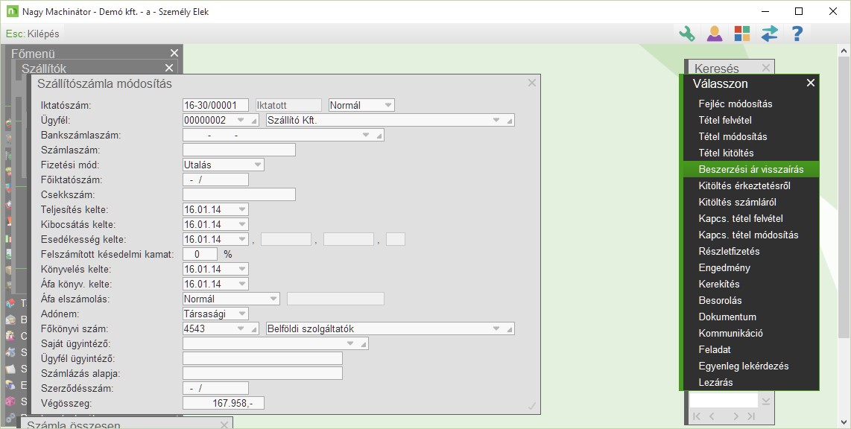Image resolution: width=851 pixels, height=429 pixels.
Task: Click the Felszámított késedelmi kamat field
Action: (200, 254)
